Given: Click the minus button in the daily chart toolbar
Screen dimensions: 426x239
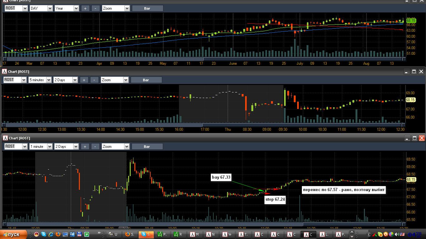Looking at the screenshot, I should 96,8.
